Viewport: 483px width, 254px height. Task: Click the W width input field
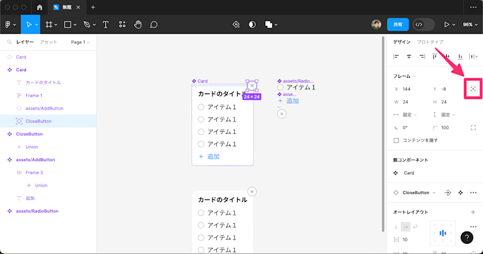pyautogui.click(x=412, y=102)
